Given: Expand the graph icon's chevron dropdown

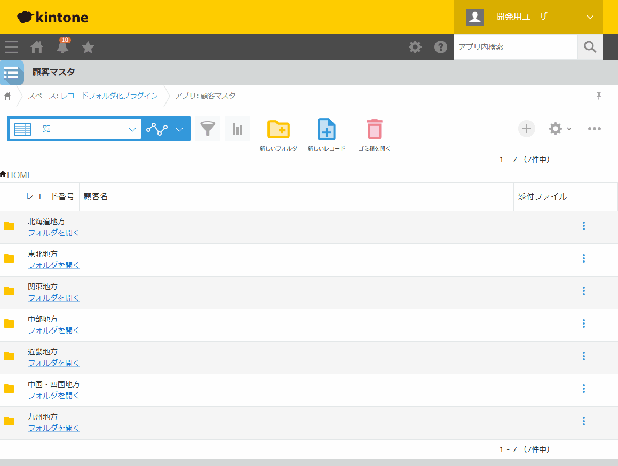Looking at the screenshot, I should (x=179, y=129).
